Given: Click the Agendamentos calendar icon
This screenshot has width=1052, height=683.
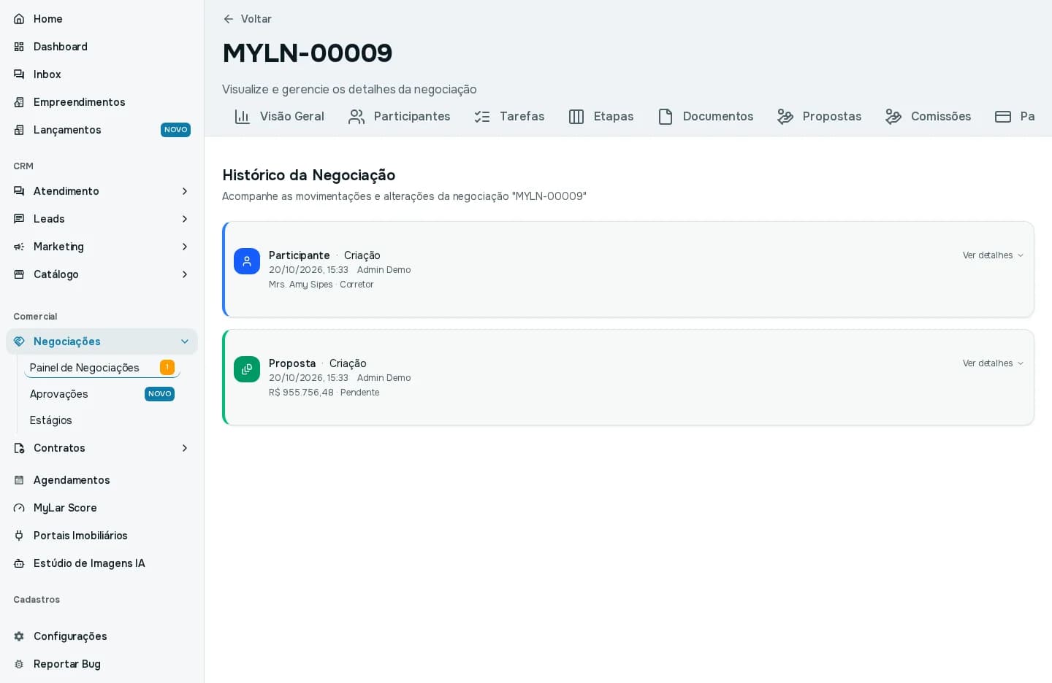Looking at the screenshot, I should 19,480.
